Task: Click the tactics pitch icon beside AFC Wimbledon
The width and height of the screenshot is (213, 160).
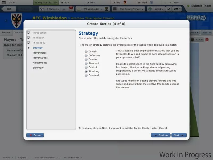Action: [x=106, y=9]
